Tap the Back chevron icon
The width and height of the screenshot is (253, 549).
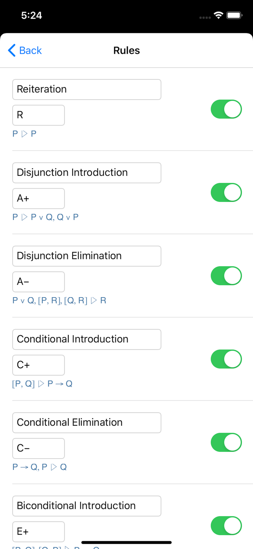pyautogui.click(x=12, y=51)
